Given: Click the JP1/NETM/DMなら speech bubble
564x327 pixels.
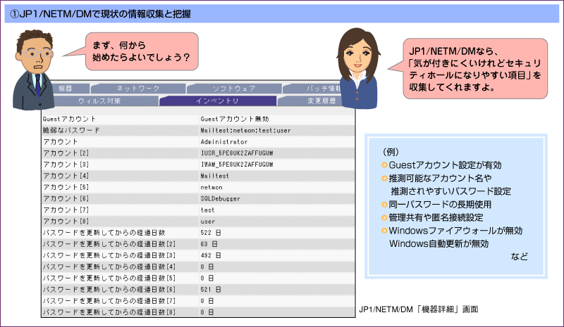Looking at the screenshot, I should click(x=475, y=68).
